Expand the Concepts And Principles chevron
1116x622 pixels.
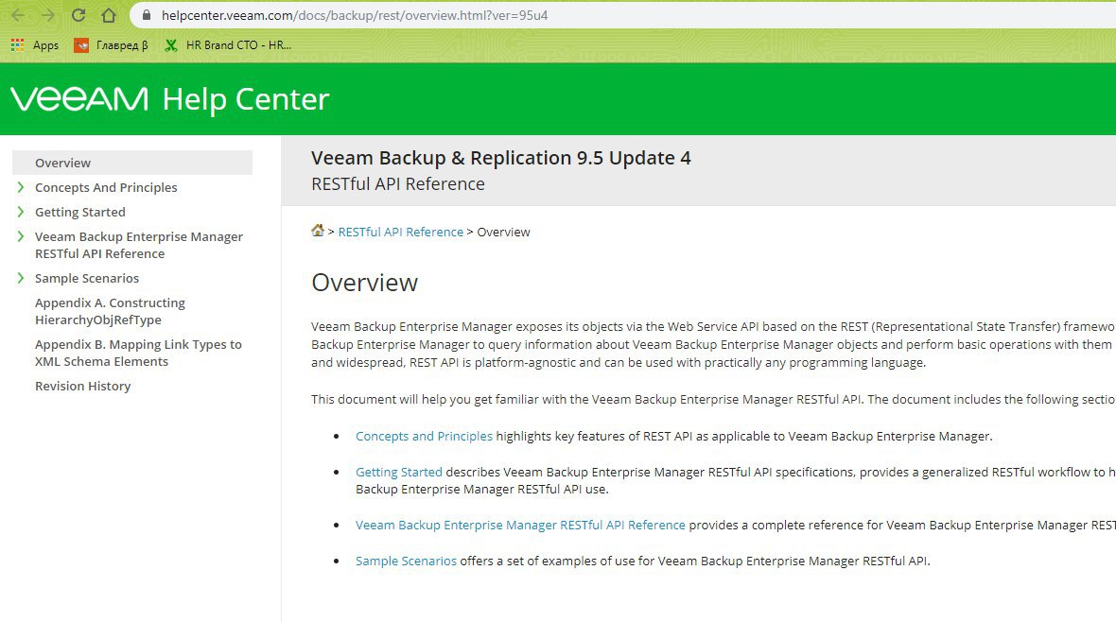tap(21, 187)
